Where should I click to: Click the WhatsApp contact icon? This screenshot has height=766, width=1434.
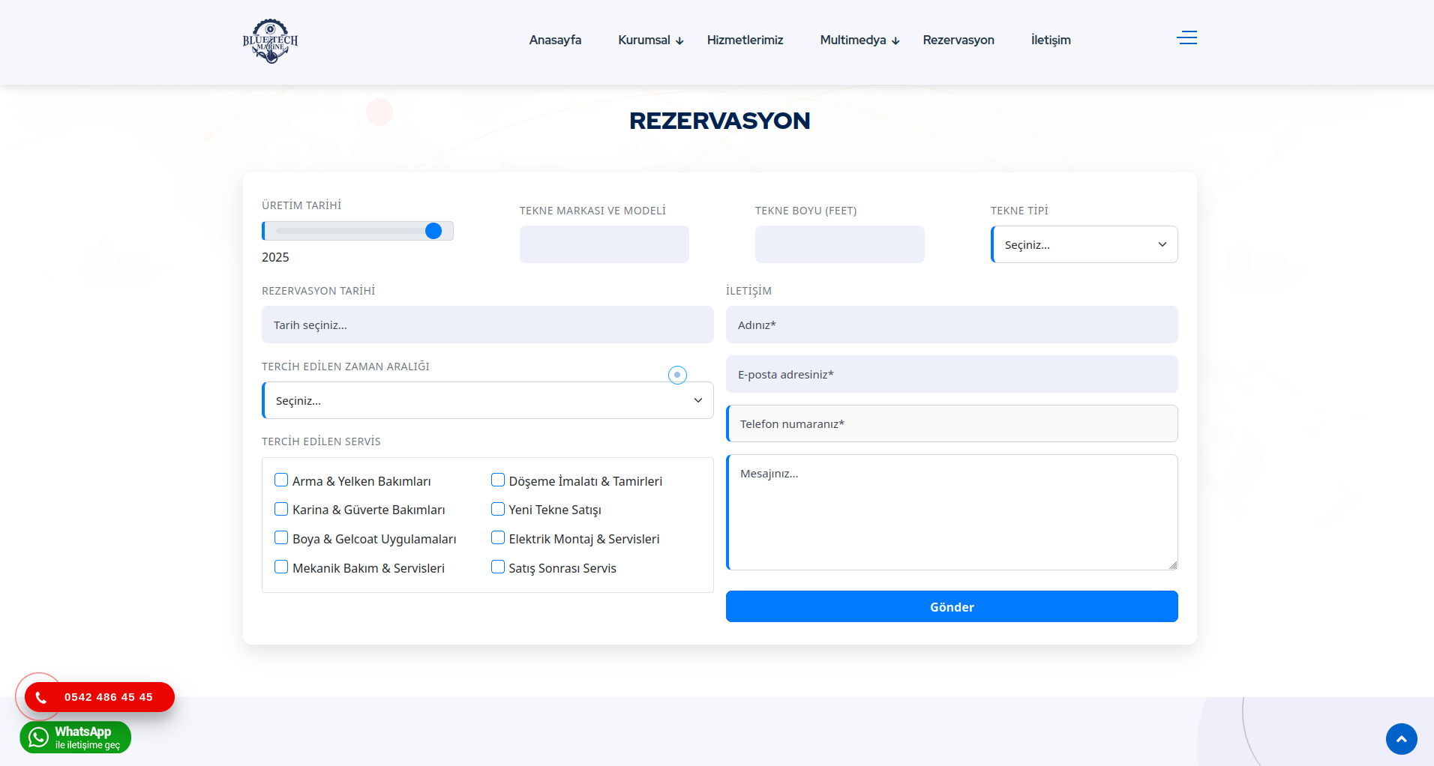tap(38, 738)
